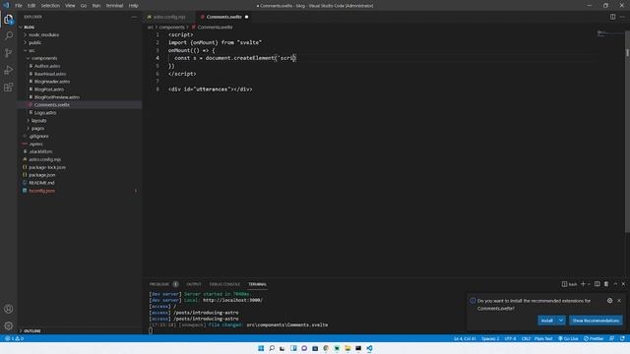Maximize the panel with the up chevron

click(x=615, y=284)
